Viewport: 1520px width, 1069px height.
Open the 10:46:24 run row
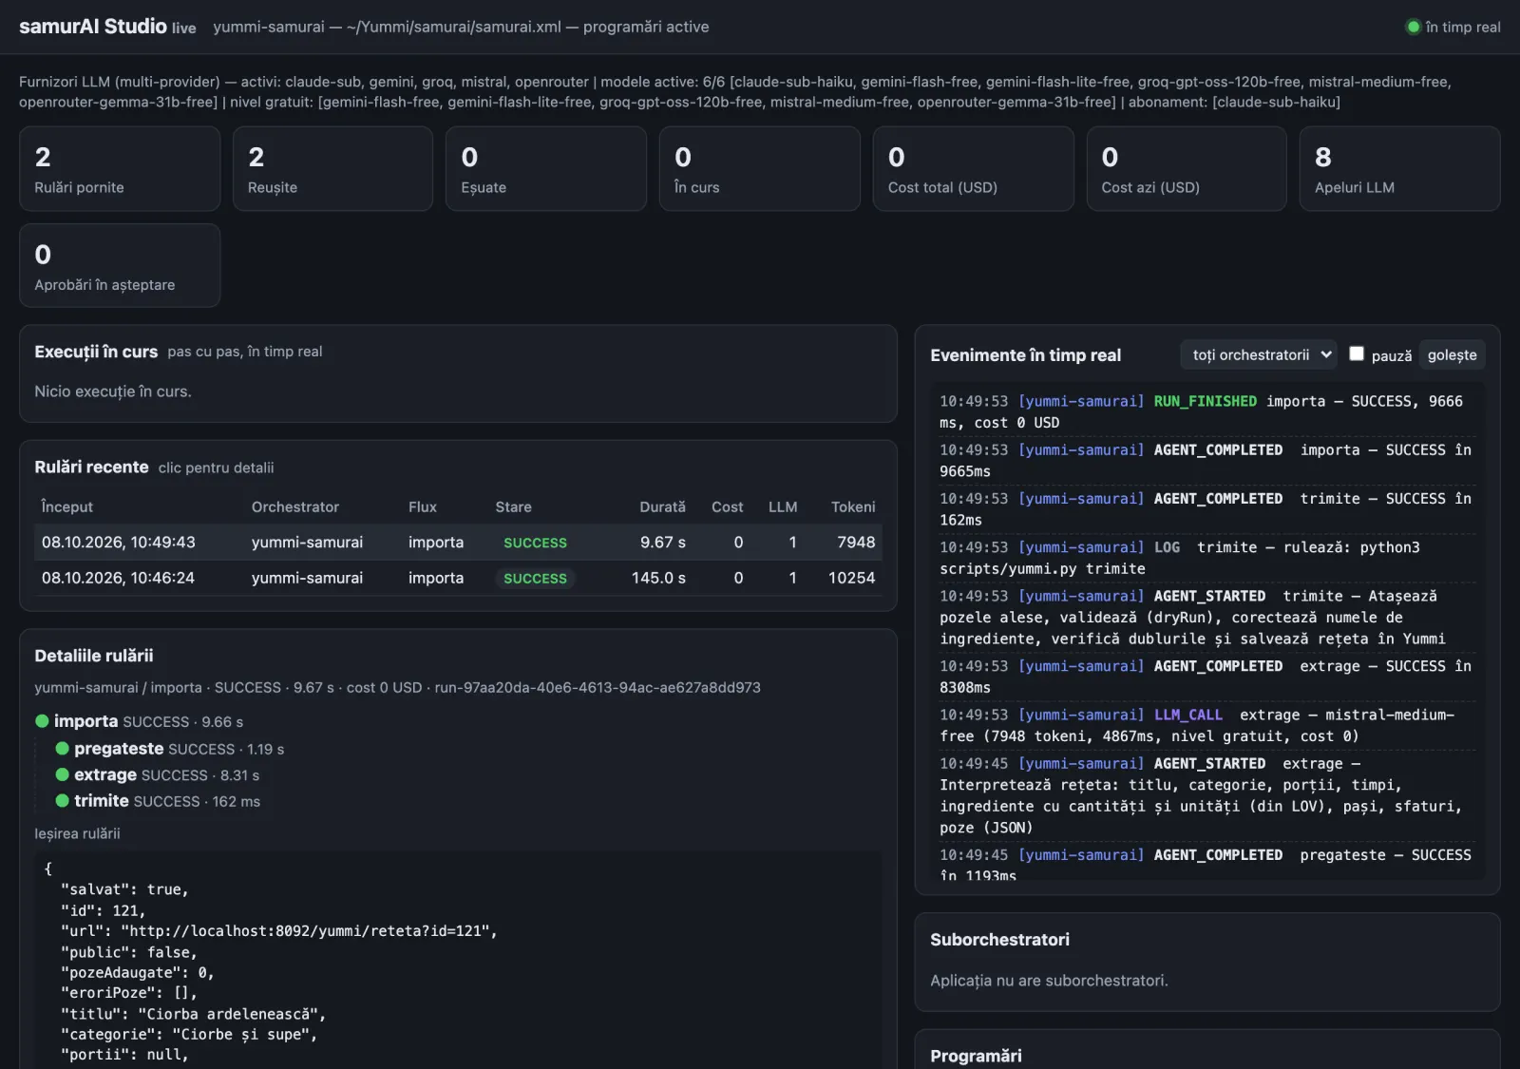pos(458,578)
